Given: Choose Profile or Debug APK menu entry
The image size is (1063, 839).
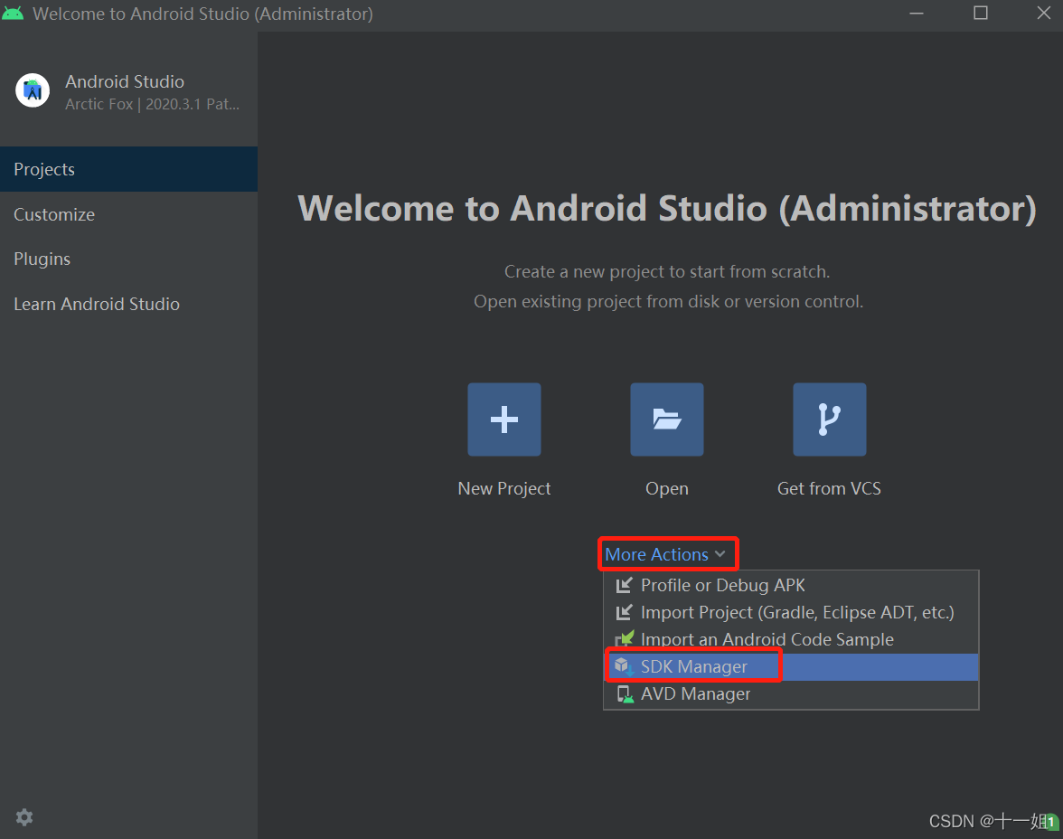Looking at the screenshot, I should [x=790, y=585].
